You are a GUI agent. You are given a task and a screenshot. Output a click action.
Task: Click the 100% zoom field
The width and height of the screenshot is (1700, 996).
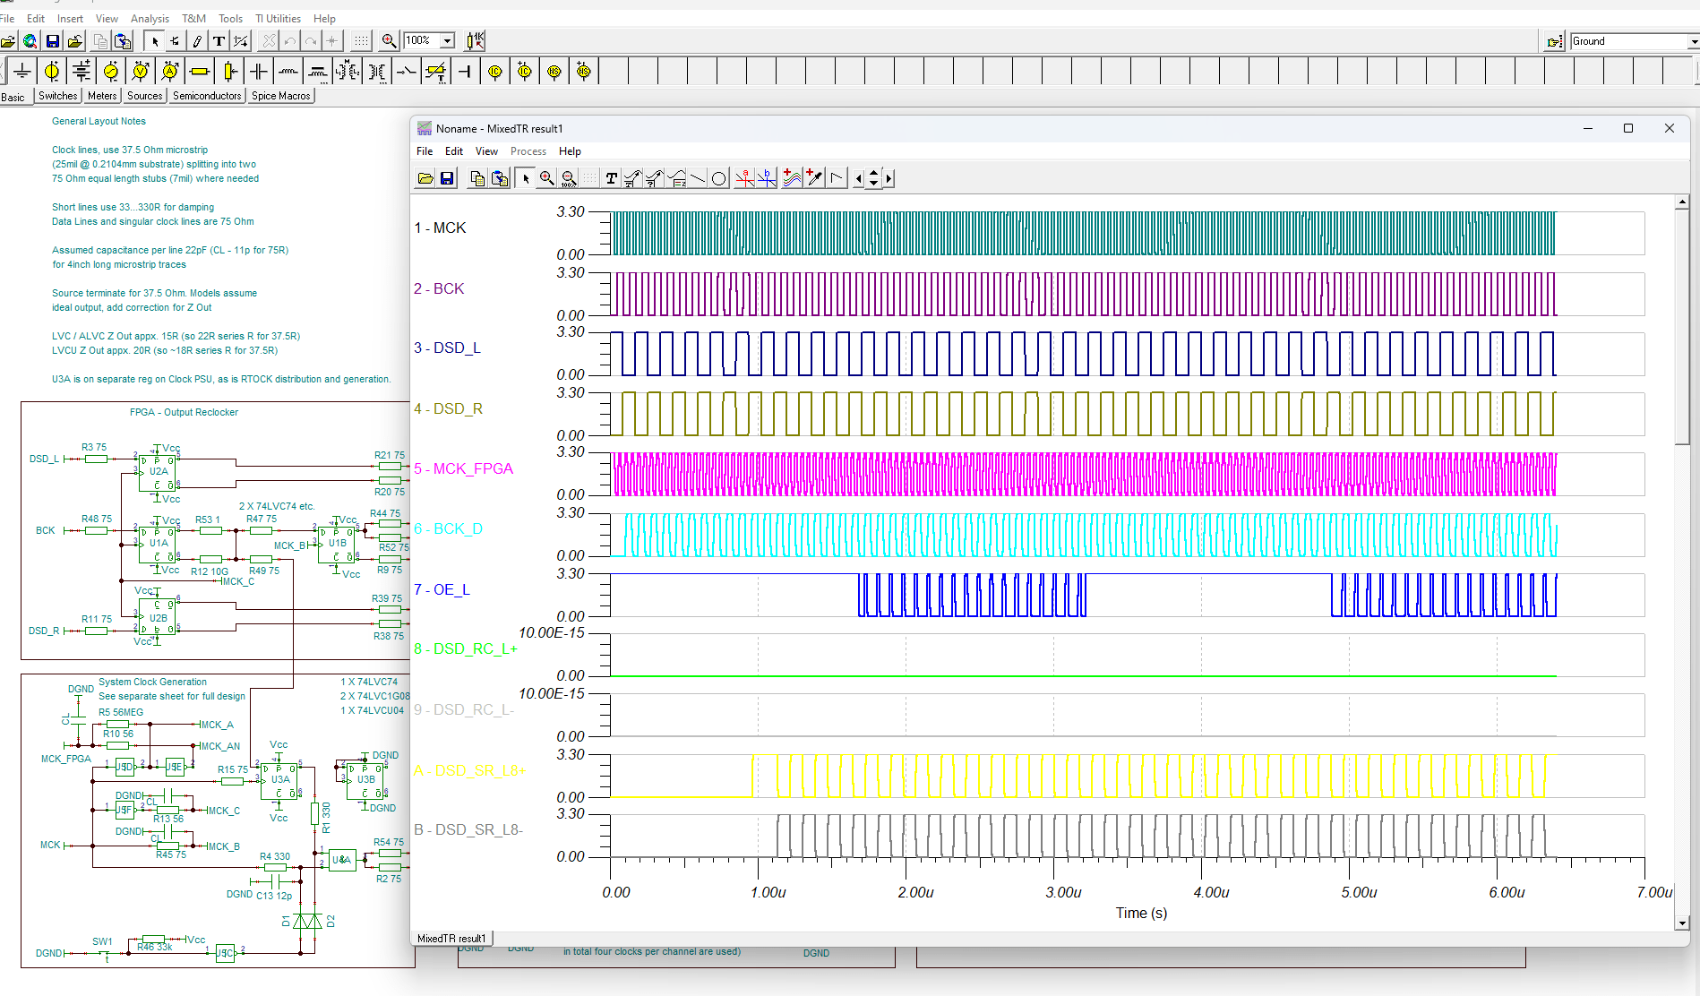[422, 41]
